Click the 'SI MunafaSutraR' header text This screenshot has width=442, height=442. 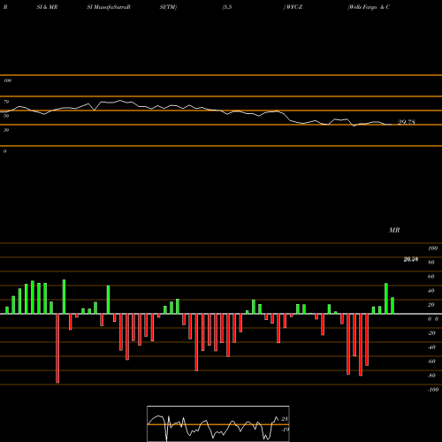pyautogui.click(x=109, y=7)
